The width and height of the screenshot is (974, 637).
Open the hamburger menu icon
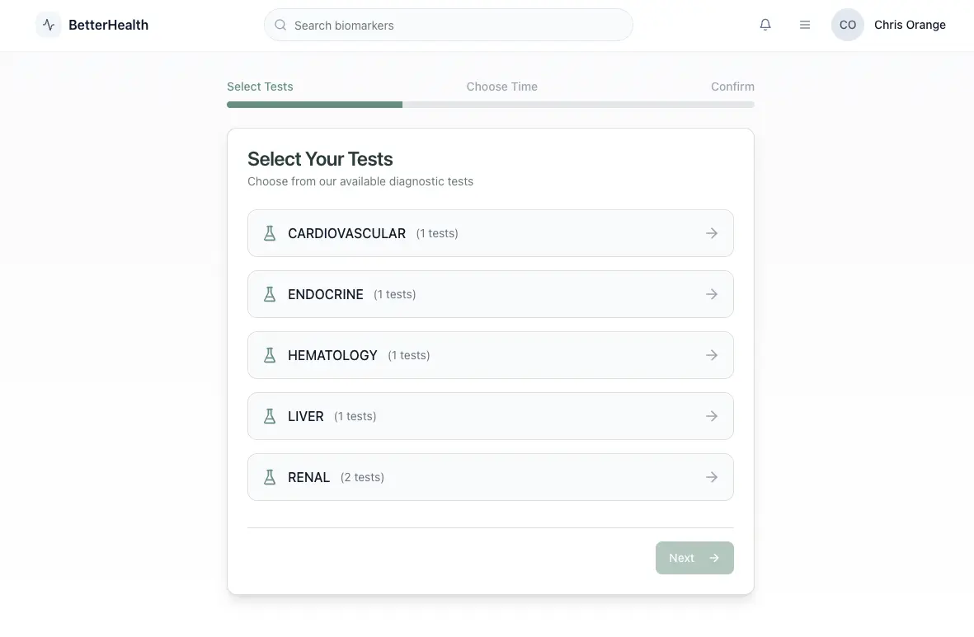805,25
